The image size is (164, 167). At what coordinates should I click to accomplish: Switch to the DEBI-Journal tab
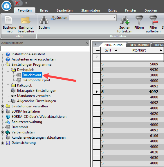click(139, 45)
